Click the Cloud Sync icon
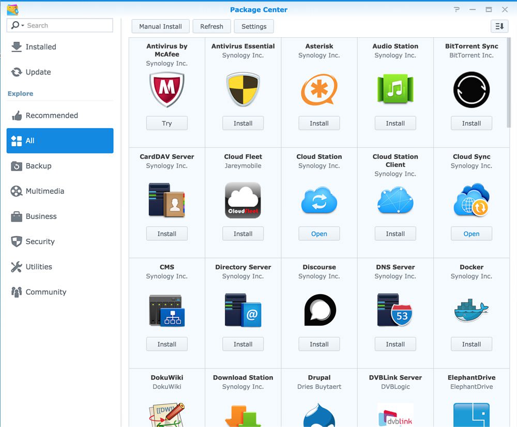 pos(472,200)
